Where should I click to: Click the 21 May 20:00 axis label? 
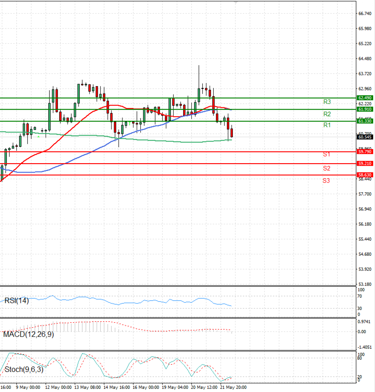point(233,387)
